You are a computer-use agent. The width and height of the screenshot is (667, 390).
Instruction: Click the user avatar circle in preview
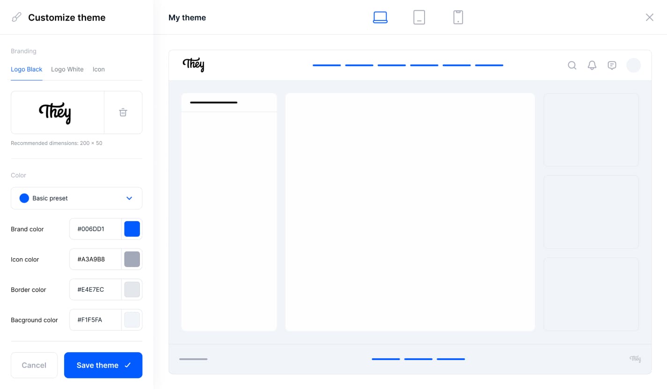[x=633, y=65]
